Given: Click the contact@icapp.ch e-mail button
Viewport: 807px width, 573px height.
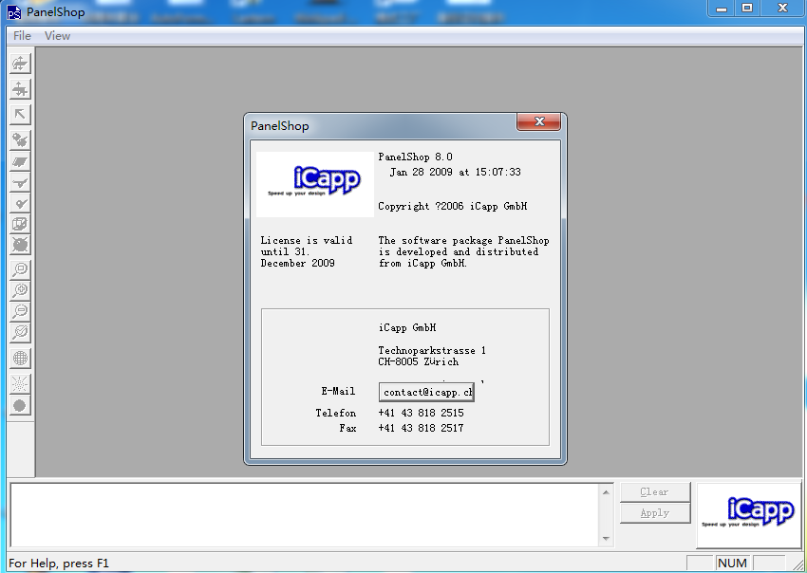Looking at the screenshot, I should coord(426,392).
